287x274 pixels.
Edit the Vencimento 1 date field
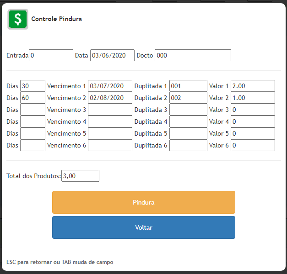(x=110, y=86)
